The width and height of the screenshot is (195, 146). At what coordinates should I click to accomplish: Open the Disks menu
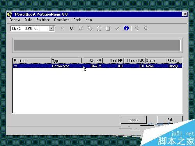click(28, 20)
